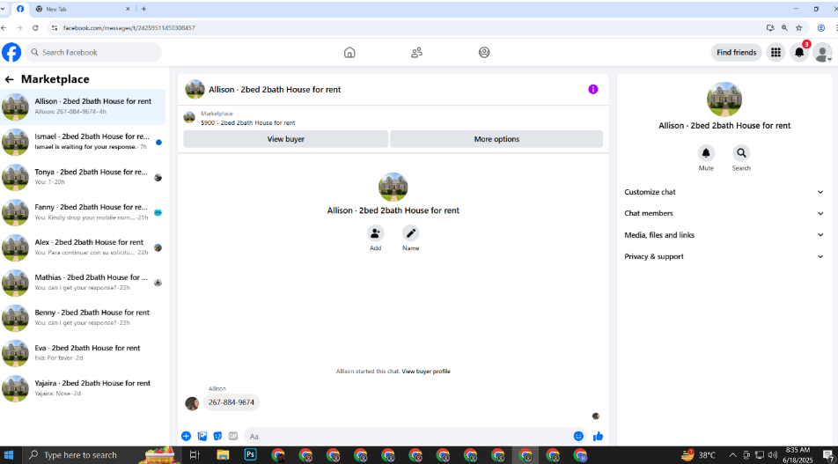Open Ismael's house for rent conversation
838x464 pixels.
click(x=83, y=143)
